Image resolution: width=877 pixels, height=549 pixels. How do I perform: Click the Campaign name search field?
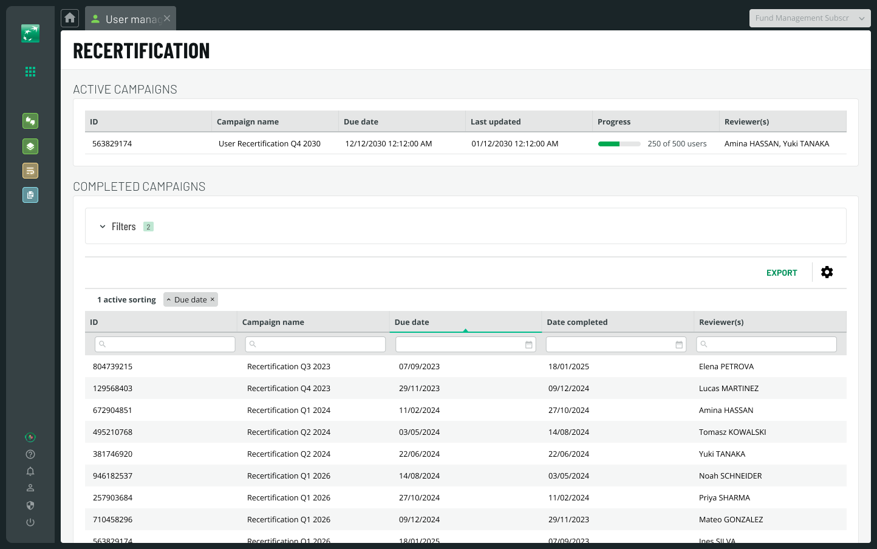point(316,344)
